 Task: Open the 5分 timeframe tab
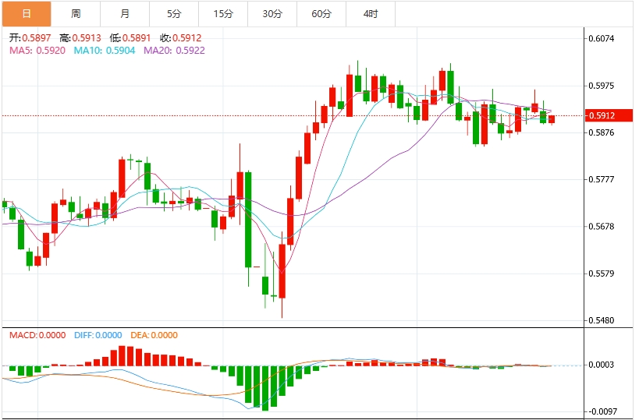tap(174, 14)
